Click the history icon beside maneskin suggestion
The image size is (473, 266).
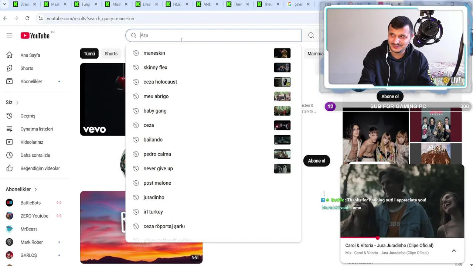(x=136, y=53)
